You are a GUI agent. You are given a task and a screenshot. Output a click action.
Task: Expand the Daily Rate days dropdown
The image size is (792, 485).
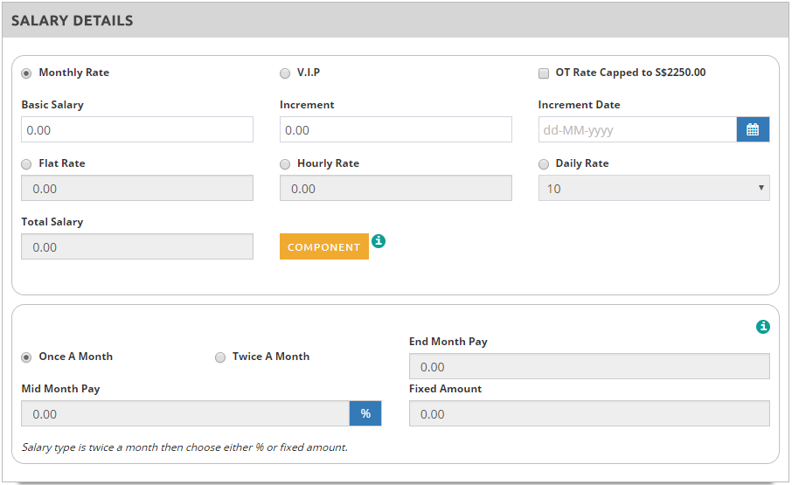point(653,188)
